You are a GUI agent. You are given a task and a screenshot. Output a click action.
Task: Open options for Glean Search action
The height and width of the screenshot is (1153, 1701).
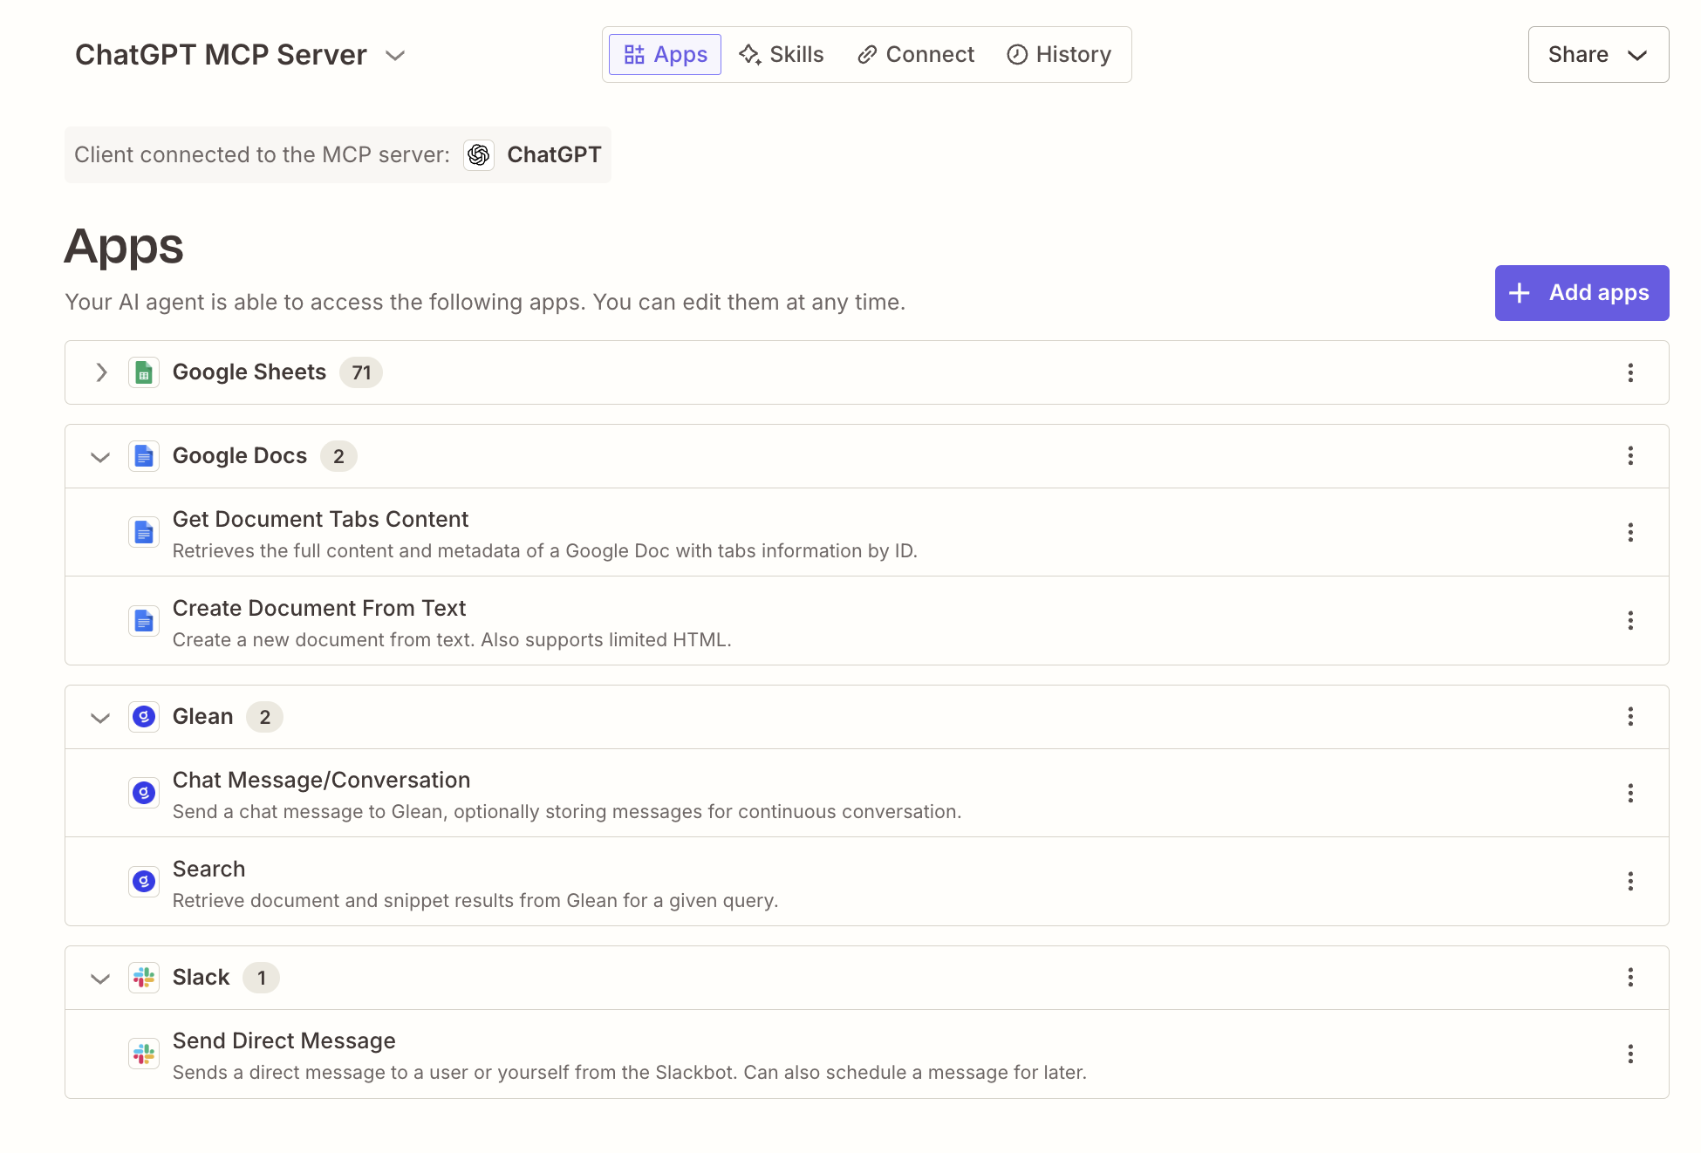click(1629, 882)
